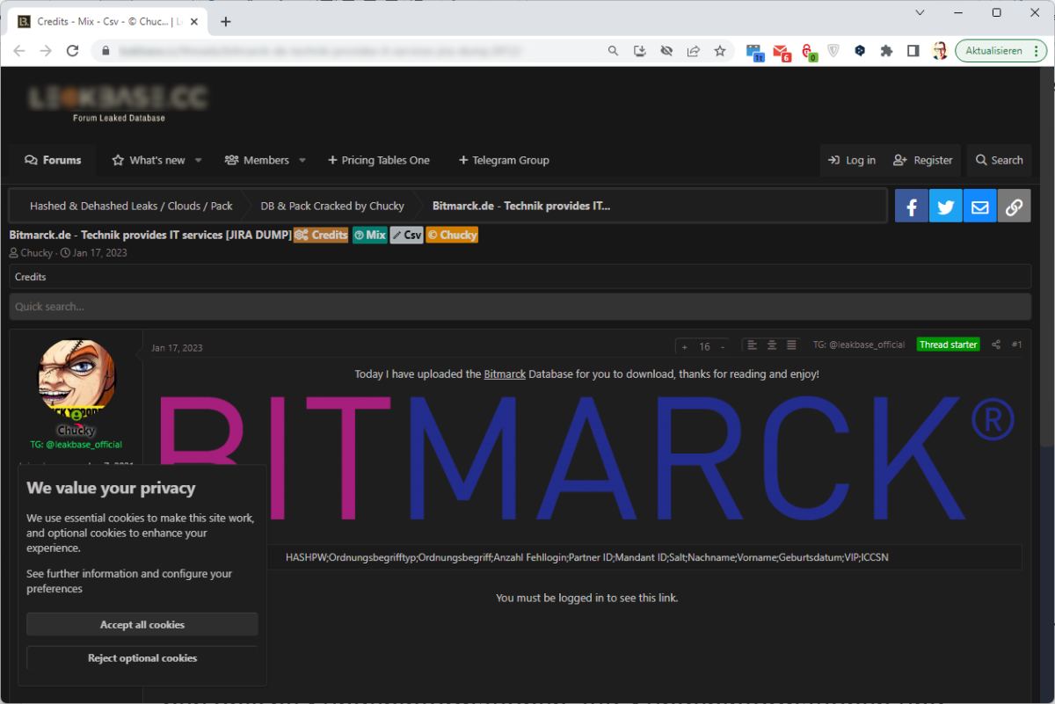Viewport: 1055px width, 704px height.
Task: Open a new browser tab
Action: pyautogui.click(x=226, y=21)
